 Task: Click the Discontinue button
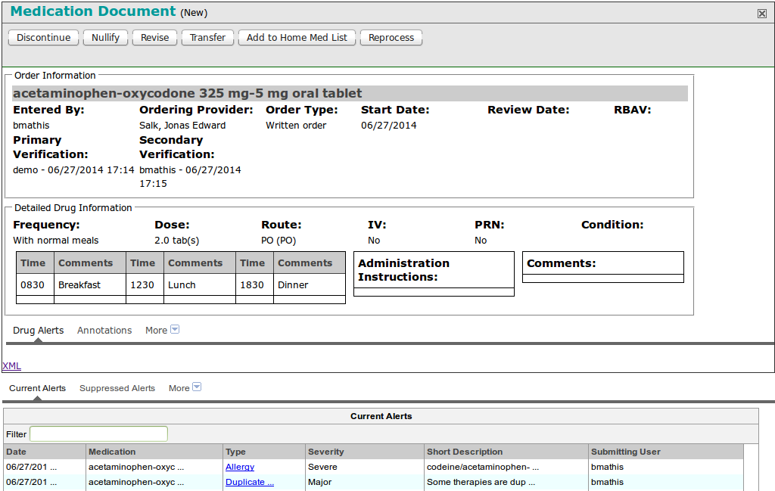coord(43,38)
